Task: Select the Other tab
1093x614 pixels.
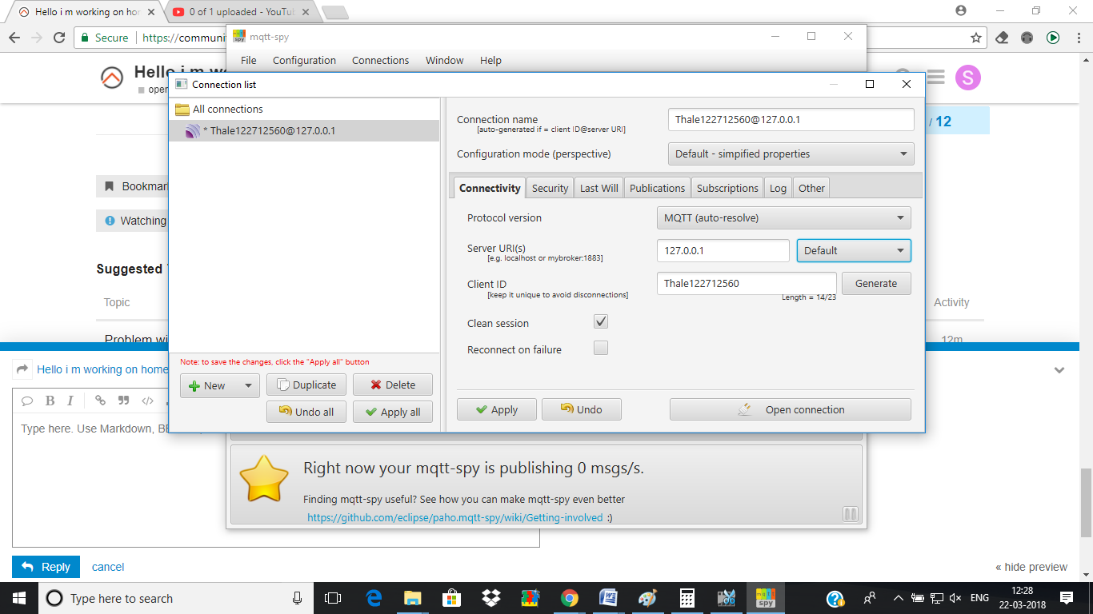Action: [x=811, y=188]
